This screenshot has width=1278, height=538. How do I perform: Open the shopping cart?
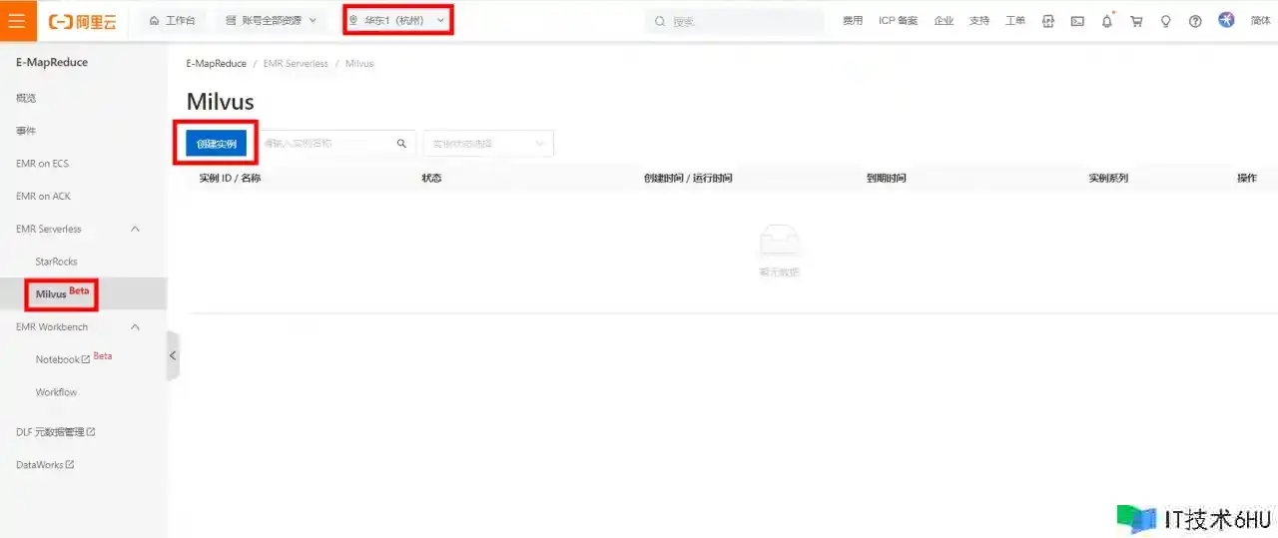[x=1136, y=21]
